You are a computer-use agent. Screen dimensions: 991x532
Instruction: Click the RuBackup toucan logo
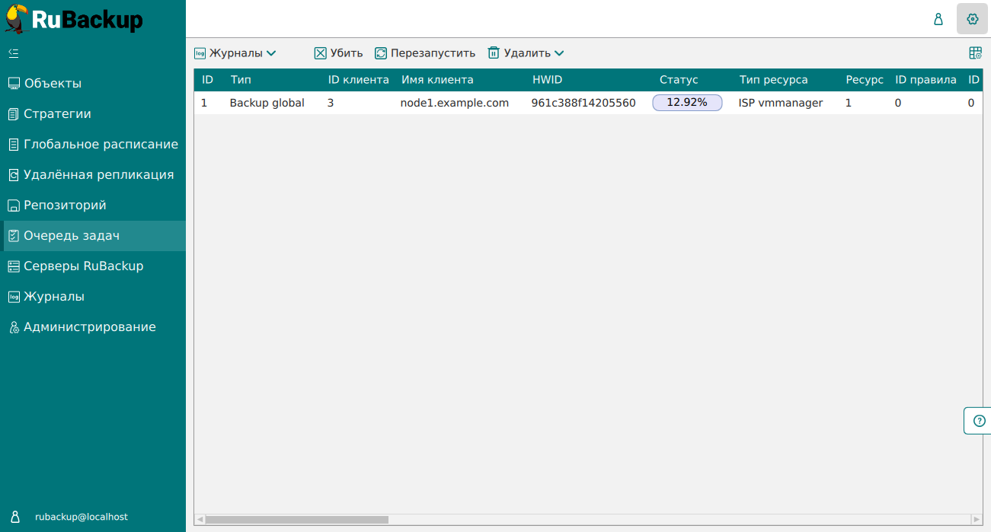[18, 19]
